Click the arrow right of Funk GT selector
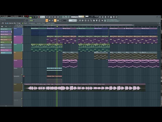 point(77,20)
